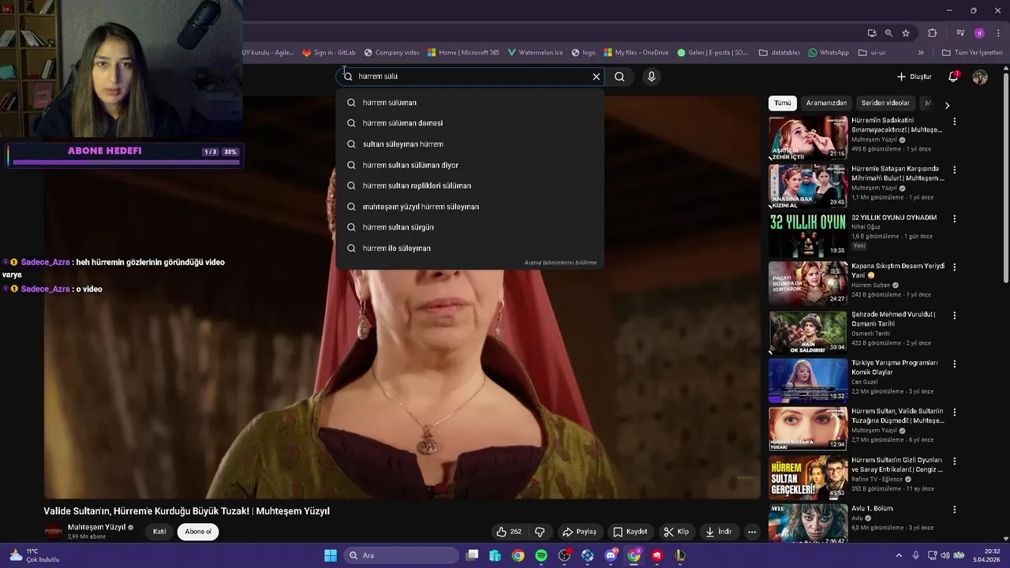This screenshot has height=568, width=1010.
Task: Like the video with thumbs up
Action: pyautogui.click(x=509, y=532)
